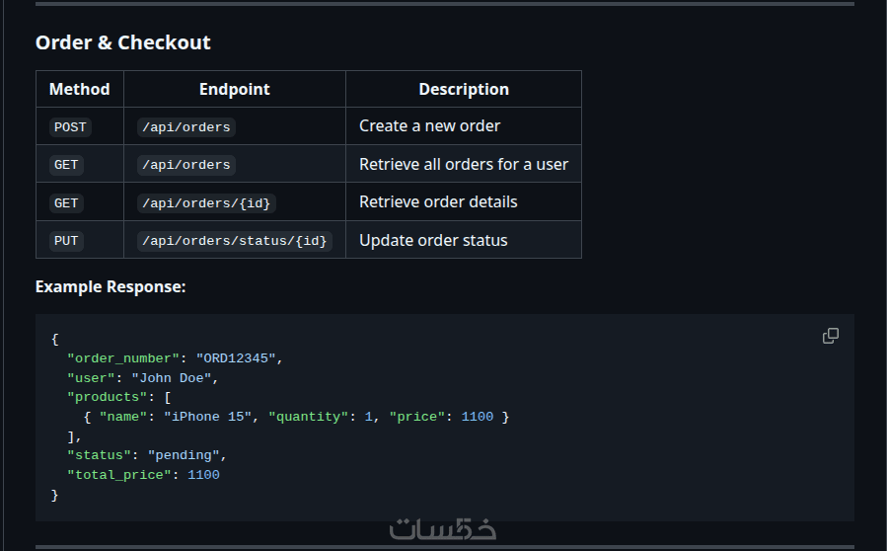The image size is (887, 551).
Task: Click the PUT method badge
Action: (x=66, y=241)
